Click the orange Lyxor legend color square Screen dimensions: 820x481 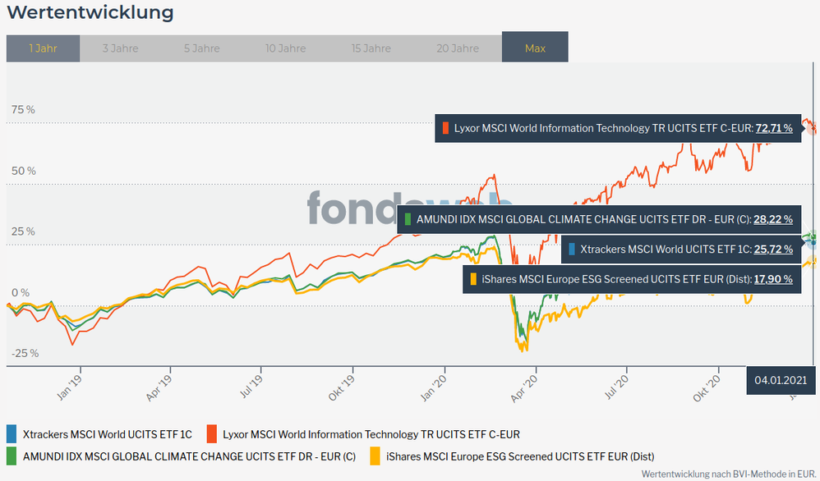pyautogui.click(x=211, y=433)
